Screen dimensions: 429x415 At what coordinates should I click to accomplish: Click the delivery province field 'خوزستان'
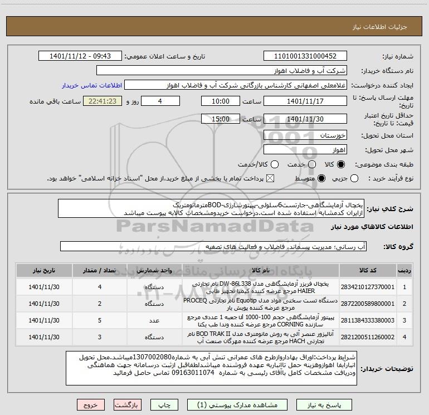pyautogui.click(x=305, y=135)
